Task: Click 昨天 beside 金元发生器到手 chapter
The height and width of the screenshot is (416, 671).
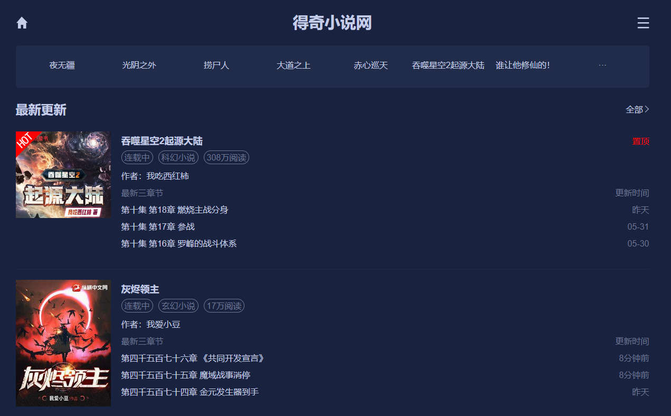Action: click(x=641, y=392)
